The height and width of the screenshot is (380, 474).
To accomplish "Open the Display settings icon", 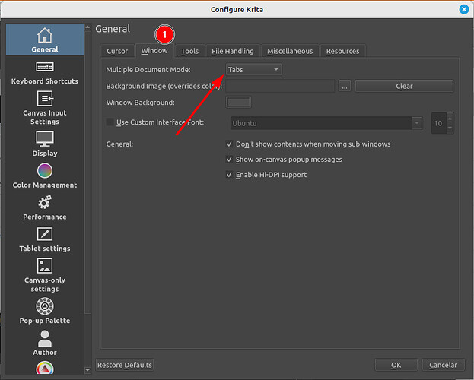I will coord(44,139).
